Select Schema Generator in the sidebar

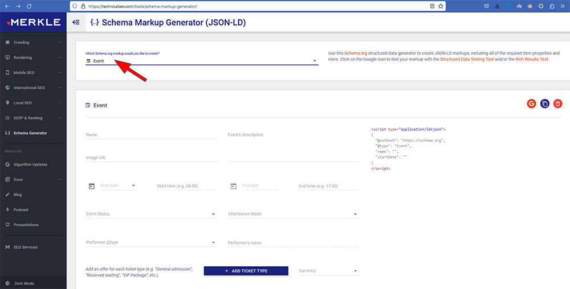pyautogui.click(x=33, y=133)
